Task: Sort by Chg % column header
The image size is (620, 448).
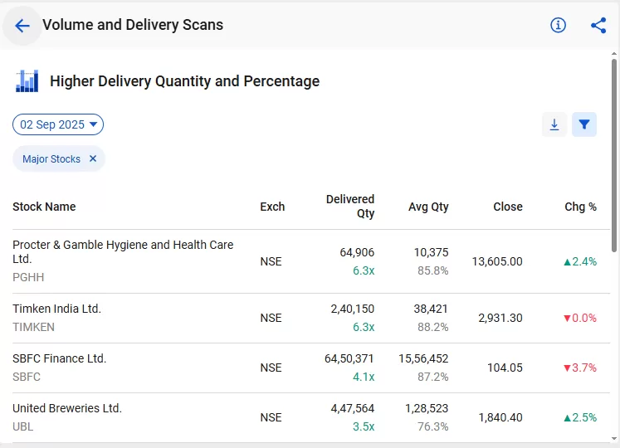Action: [x=580, y=207]
